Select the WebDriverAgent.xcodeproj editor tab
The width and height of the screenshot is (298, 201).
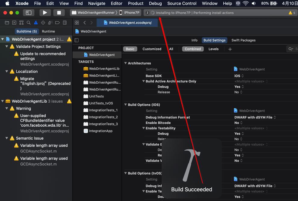coord(127,23)
